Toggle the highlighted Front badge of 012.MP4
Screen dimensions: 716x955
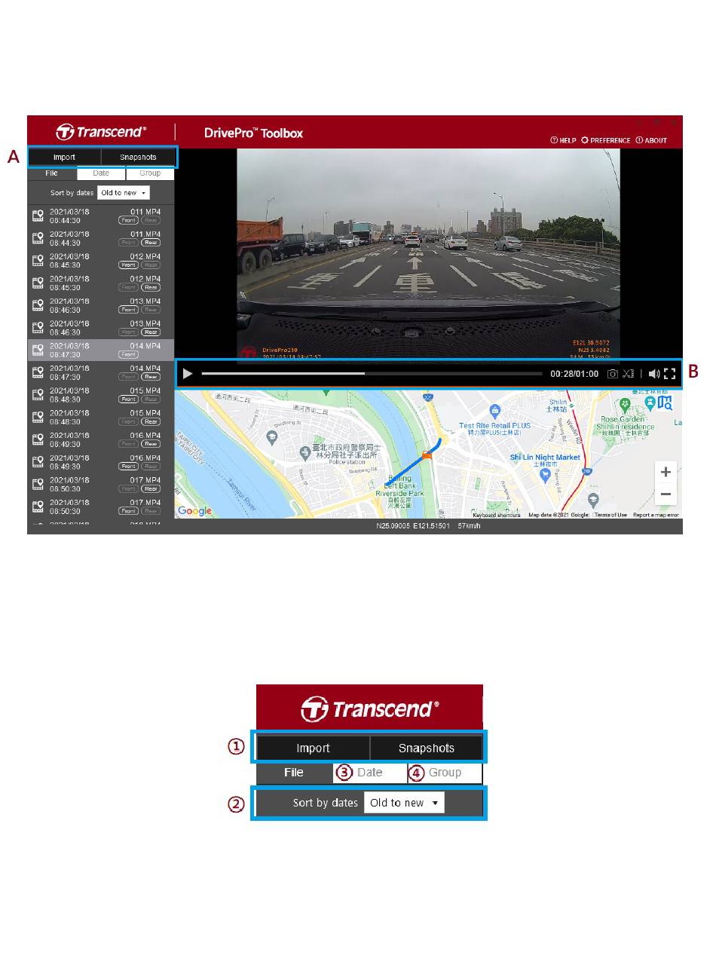[x=129, y=265]
